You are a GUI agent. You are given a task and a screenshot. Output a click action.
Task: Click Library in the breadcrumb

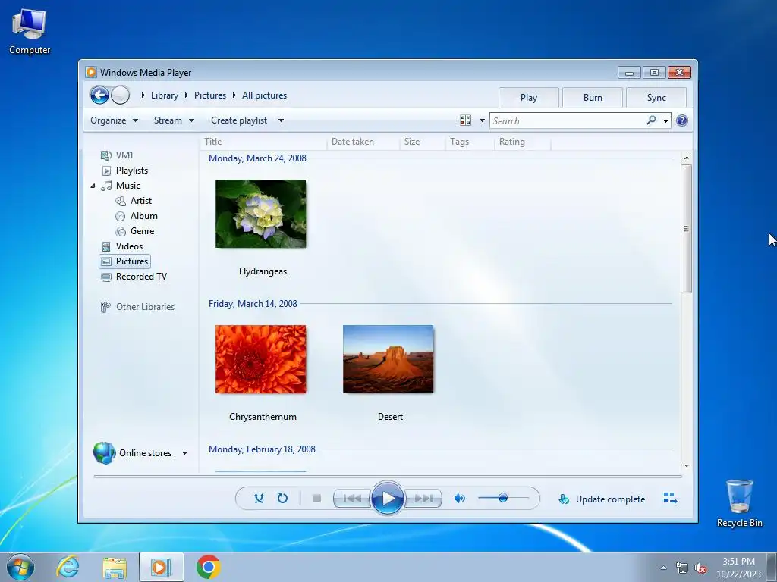(165, 95)
